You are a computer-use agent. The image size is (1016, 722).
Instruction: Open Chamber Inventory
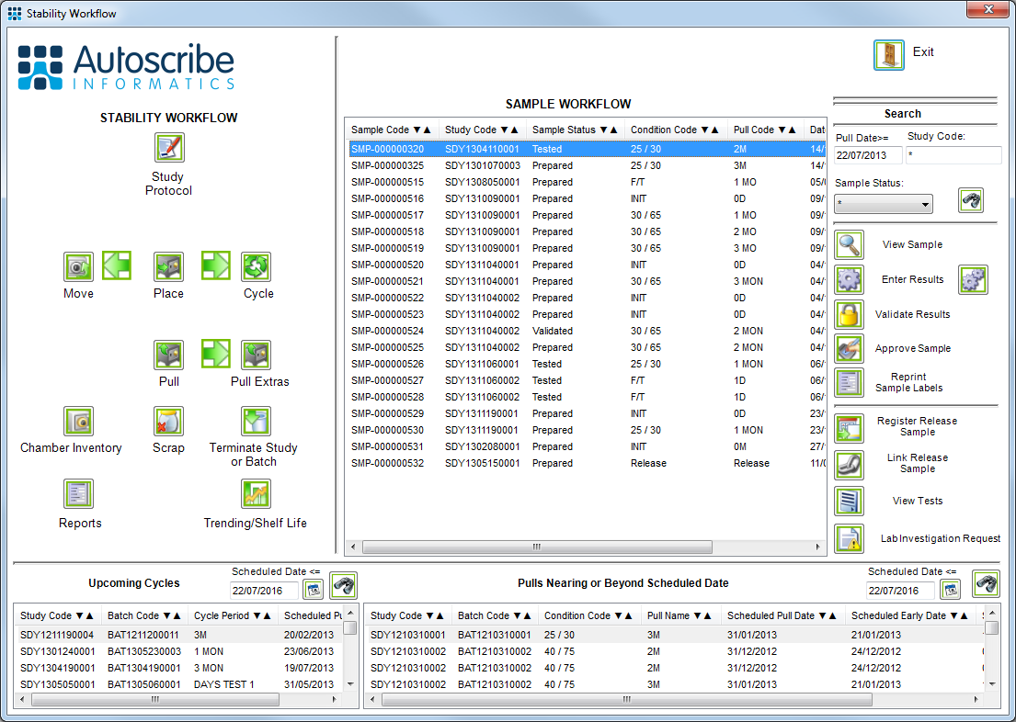click(x=78, y=421)
